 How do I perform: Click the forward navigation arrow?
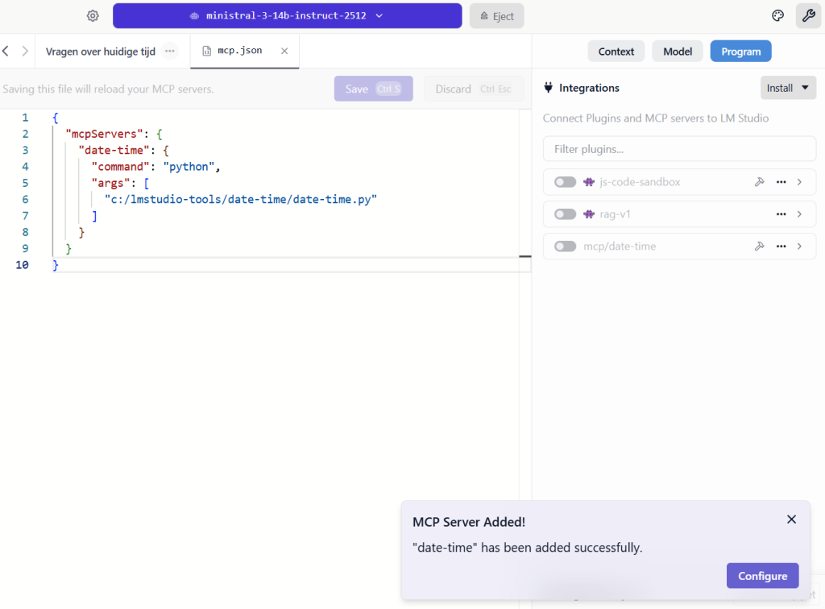(x=25, y=51)
